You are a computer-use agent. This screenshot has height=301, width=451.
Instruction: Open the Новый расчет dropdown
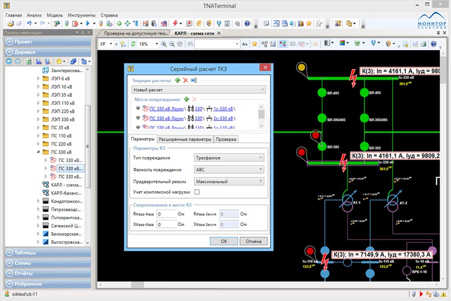[x=198, y=90]
